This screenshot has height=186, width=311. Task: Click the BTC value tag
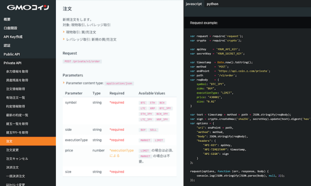[x=143, y=103]
